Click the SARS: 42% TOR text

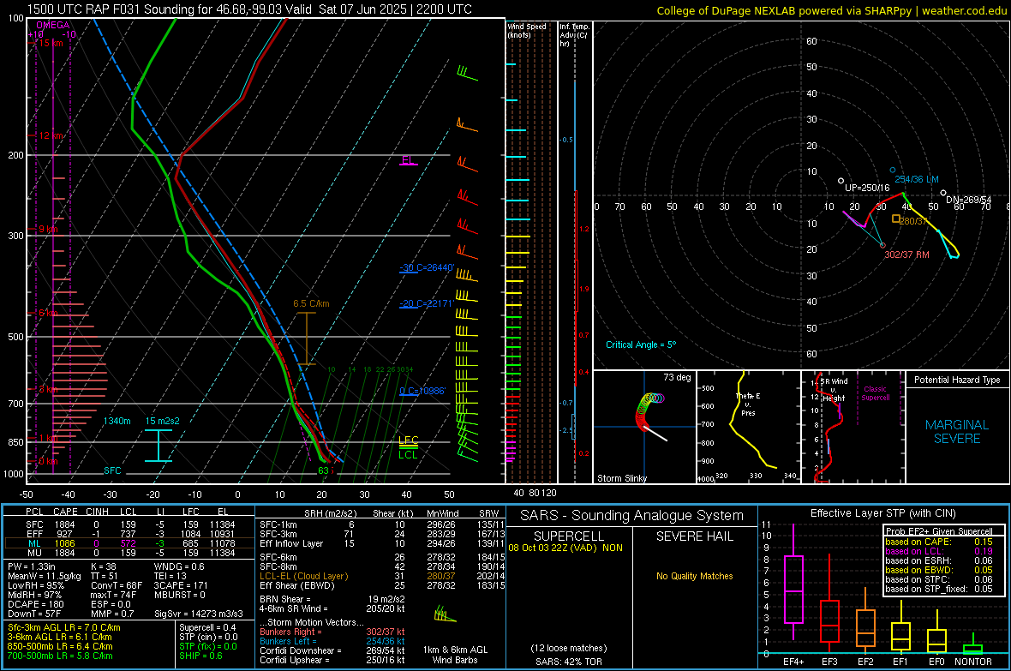pyautogui.click(x=569, y=662)
